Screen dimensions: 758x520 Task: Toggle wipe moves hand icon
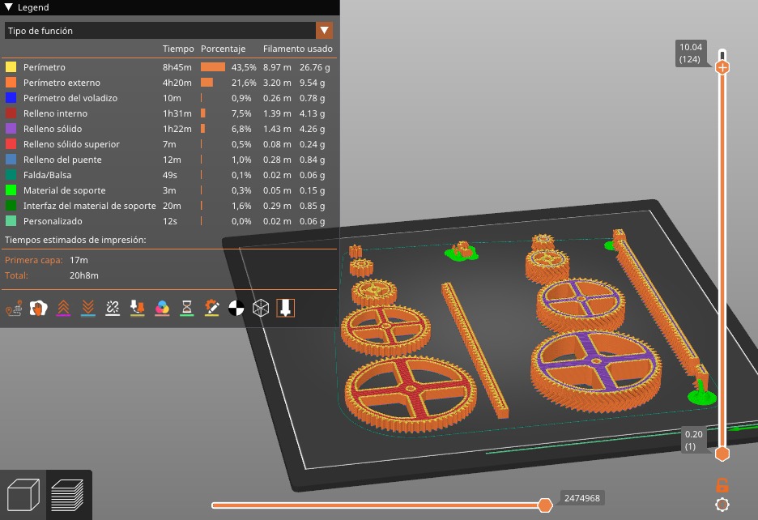click(38, 308)
